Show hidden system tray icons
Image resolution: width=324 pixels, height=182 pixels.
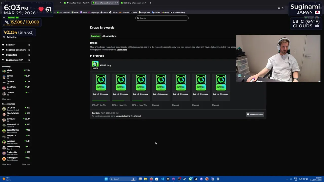(x=287, y=179)
